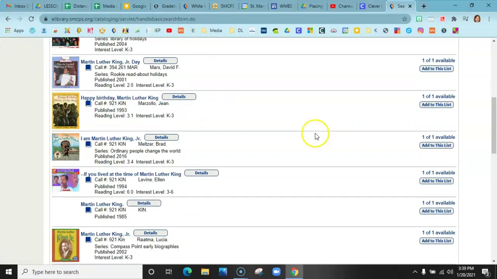The width and height of the screenshot is (497, 279).
Task: Open the Chrome profile avatar
Action: [477, 19]
